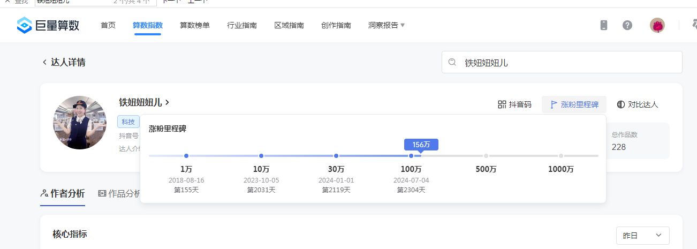Click the 500万 milestone dot
The width and height of the screenshot is (697, 249).
pos(486,156)
